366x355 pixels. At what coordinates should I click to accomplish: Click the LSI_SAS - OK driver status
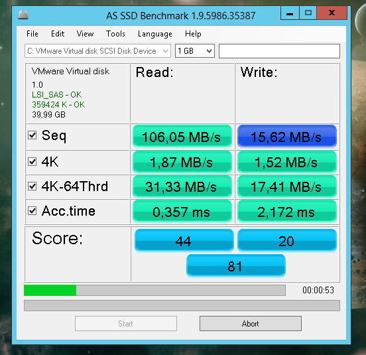[57, 95]
